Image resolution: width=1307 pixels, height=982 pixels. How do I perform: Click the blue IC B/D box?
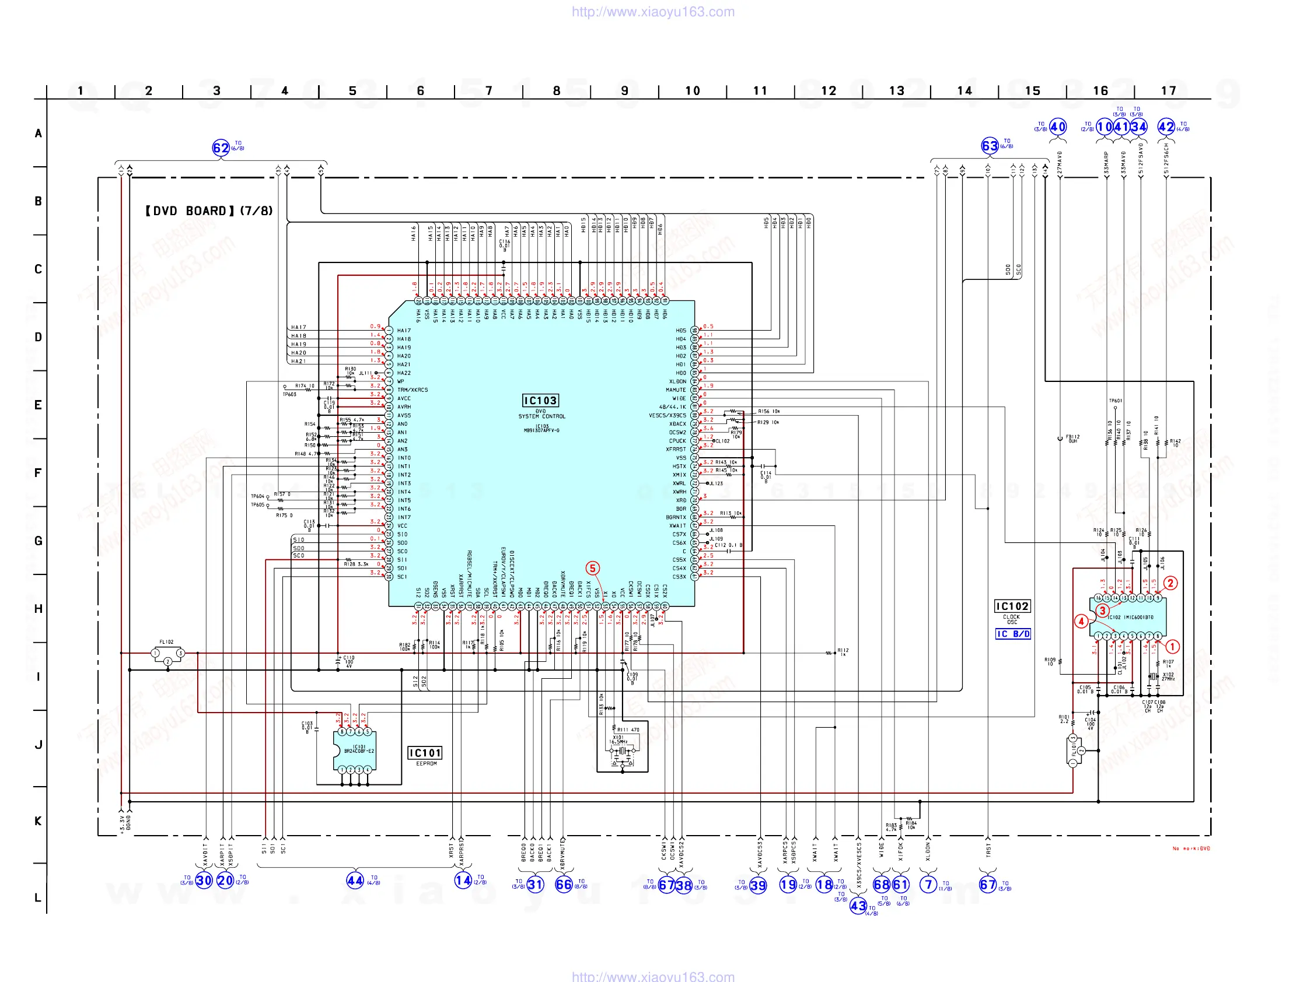[1014, 634]
